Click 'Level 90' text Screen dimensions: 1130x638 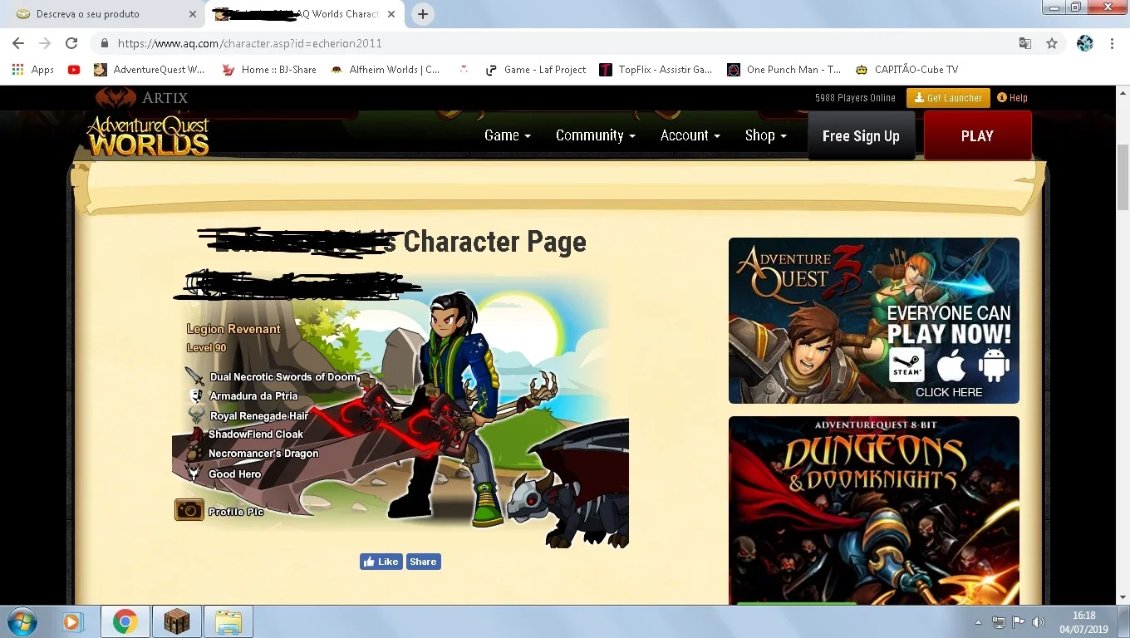coord(207,348)
